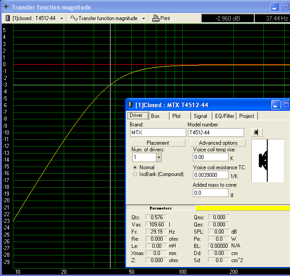Click the crosshair icon in Transfer function title bar
Screen dimensions: 290x276
click(x=6, y=7)
